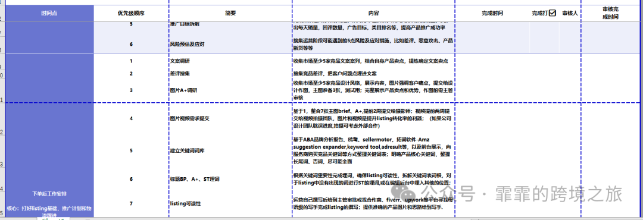Select priority number 6 in 标题BP、A+、ST埋词 row

131,179
